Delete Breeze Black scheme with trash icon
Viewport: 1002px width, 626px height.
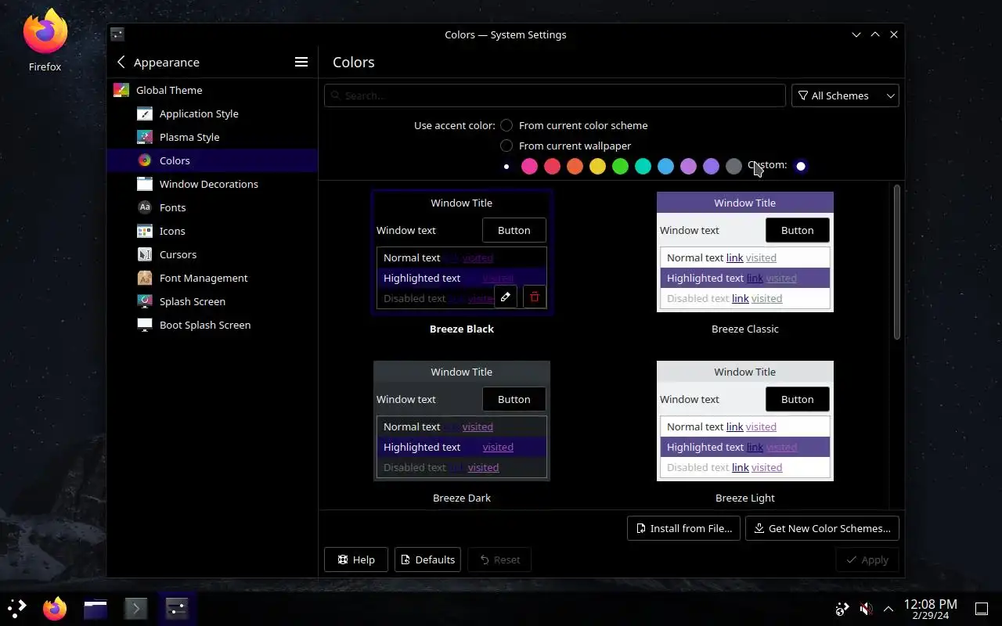535,297
